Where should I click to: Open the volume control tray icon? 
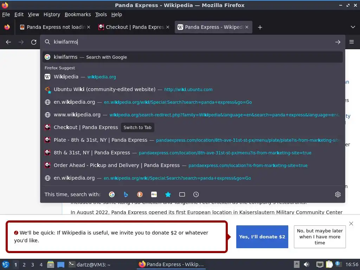point(307,264)
